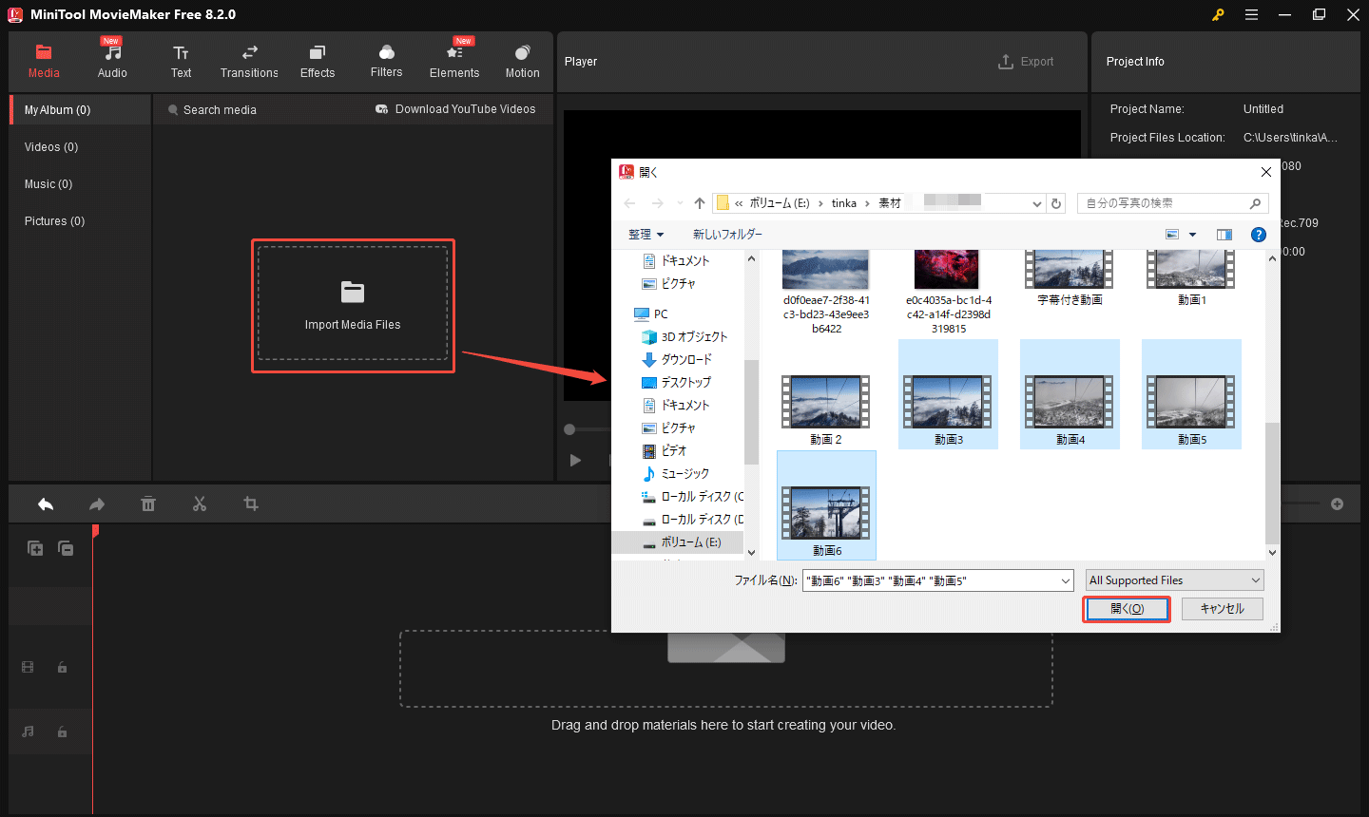Toggle the video track lock
The height and width of the screenshot is (817, 1369).
63,668
